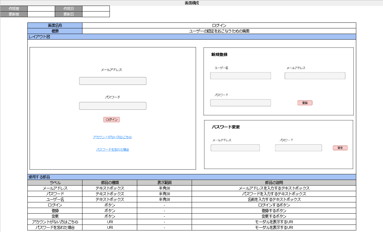
Task: Click the pink ログイン button
Action: [111, 120]
